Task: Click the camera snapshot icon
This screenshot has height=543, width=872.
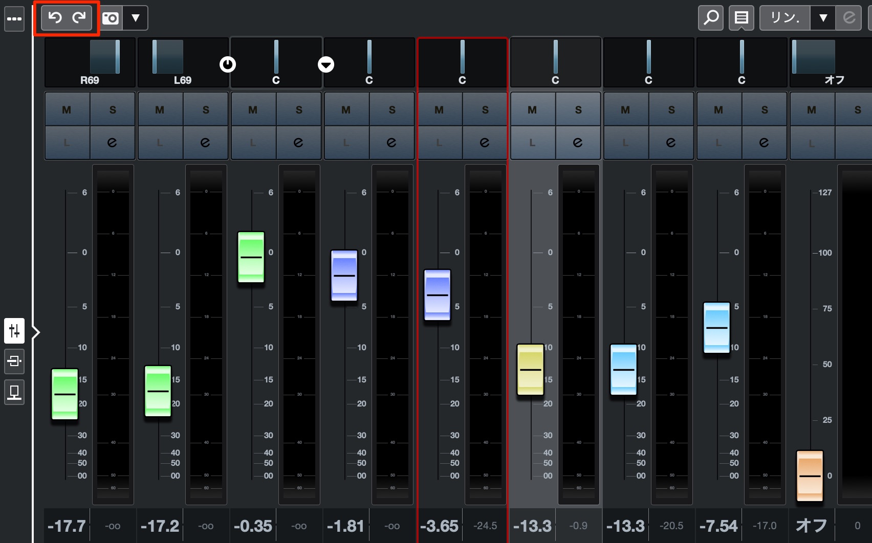Action: tap(111, 18)
